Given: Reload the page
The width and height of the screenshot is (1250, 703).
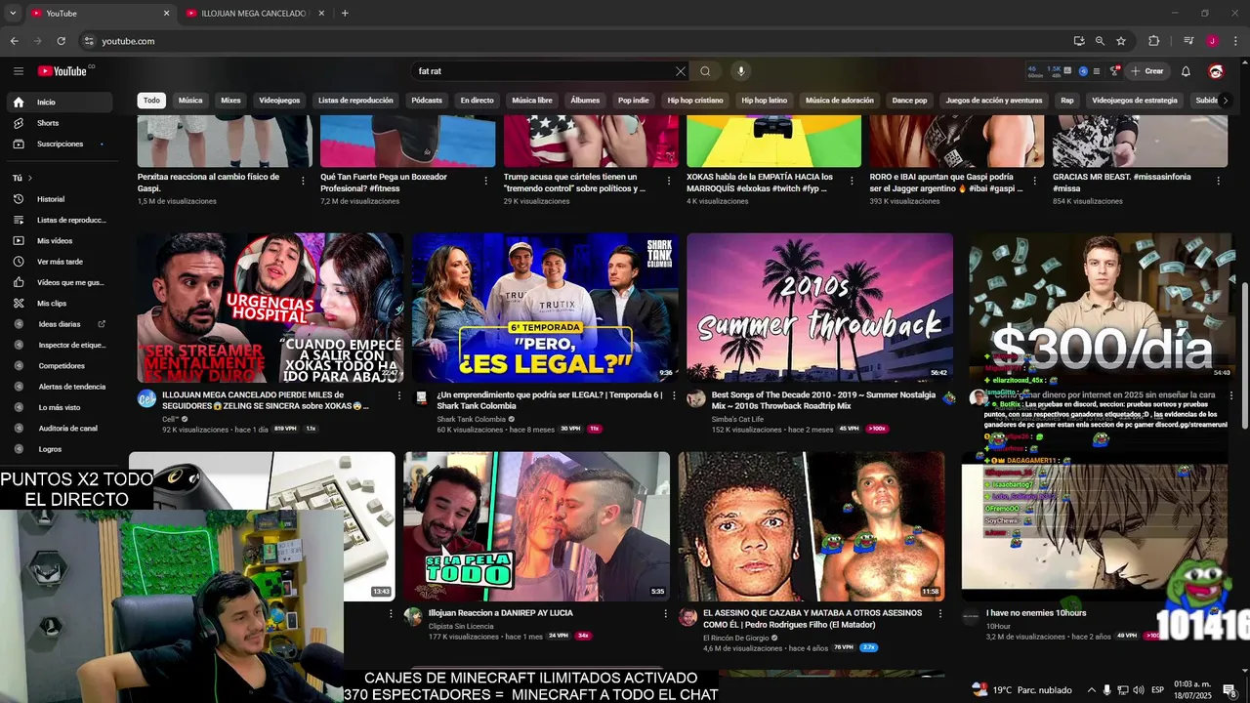Looking at the screenshot, I should (61, 41).
